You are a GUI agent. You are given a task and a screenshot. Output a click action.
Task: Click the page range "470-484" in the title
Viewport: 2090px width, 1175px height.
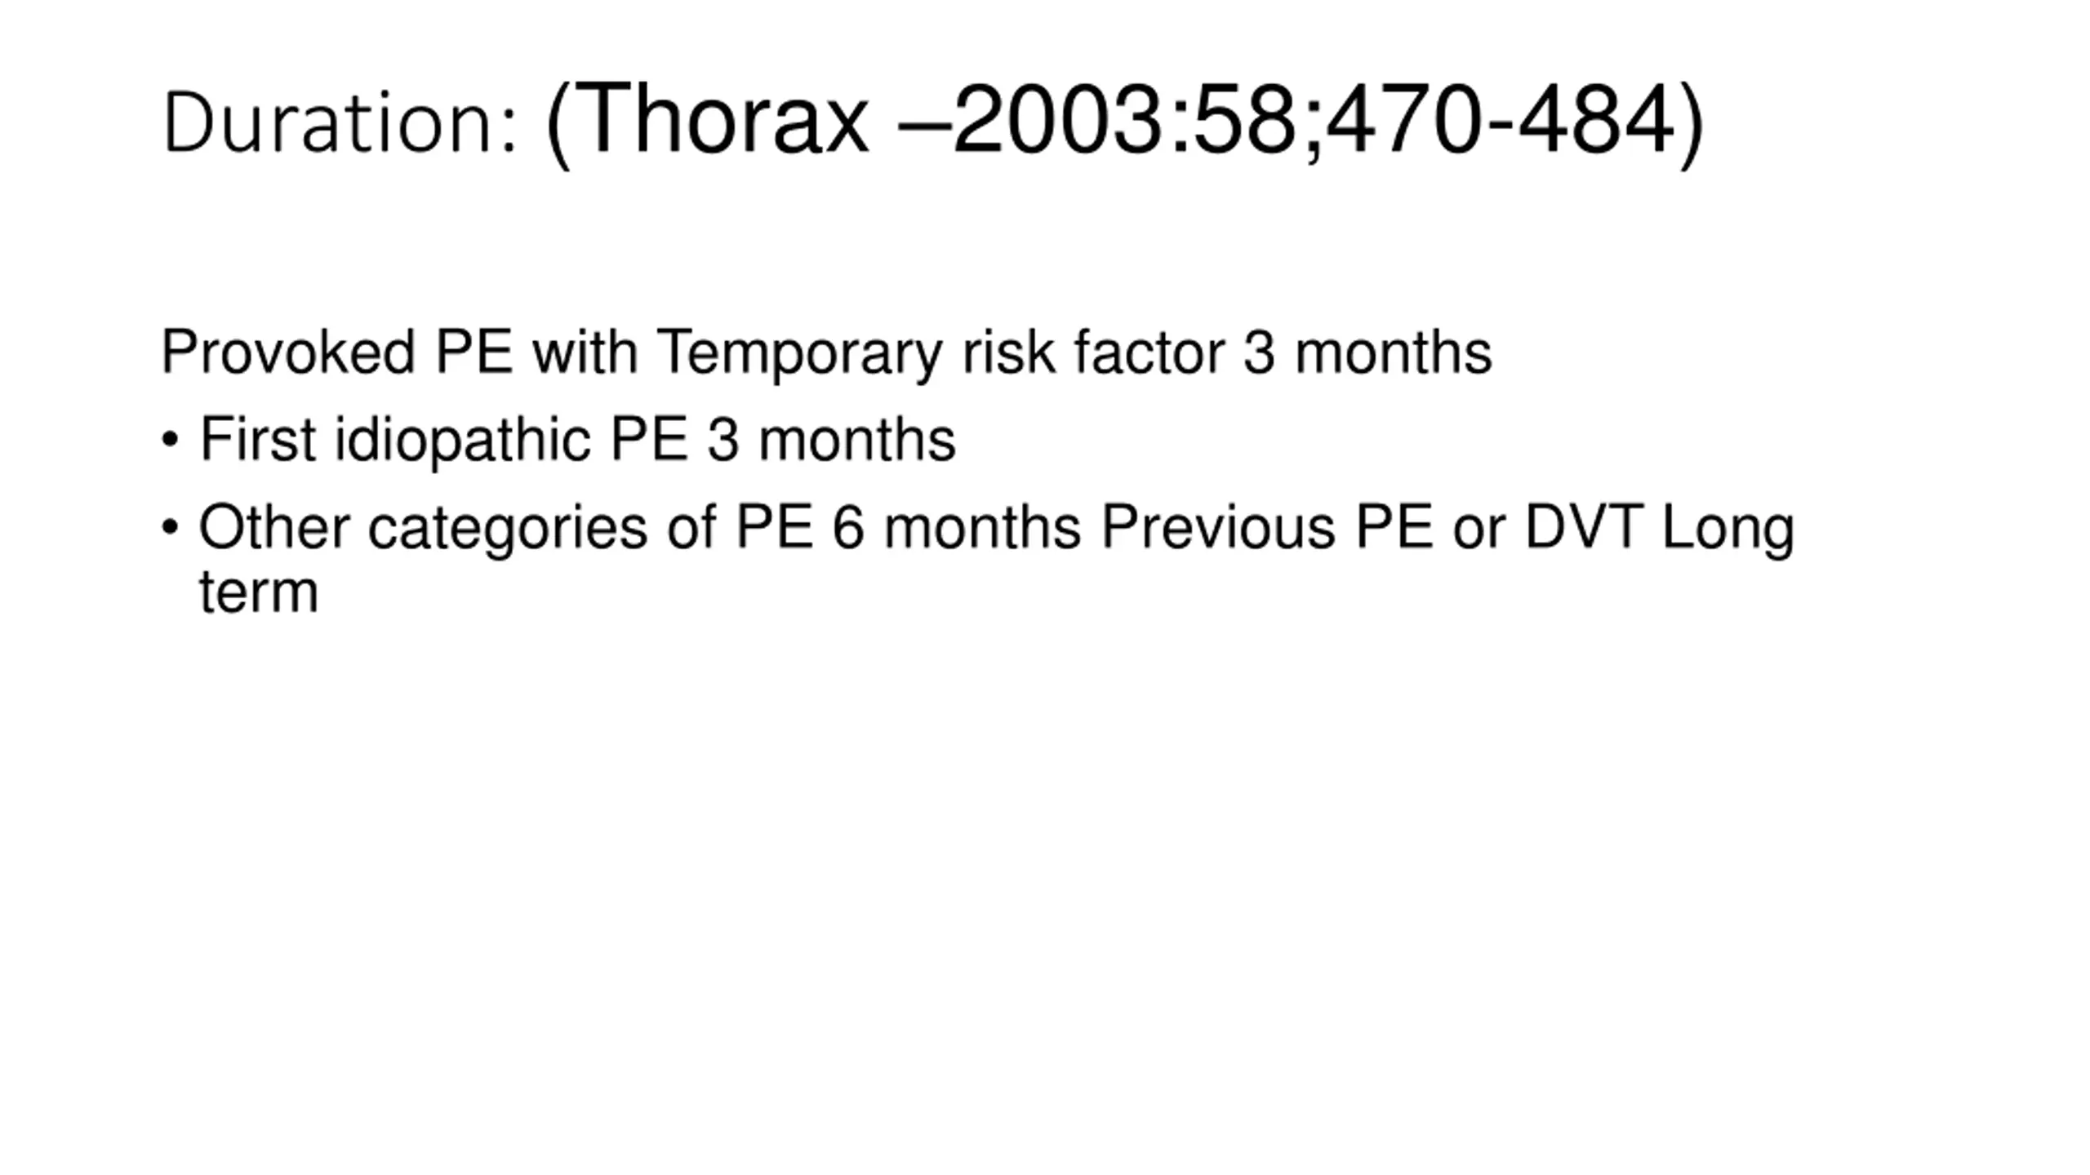1500,122
